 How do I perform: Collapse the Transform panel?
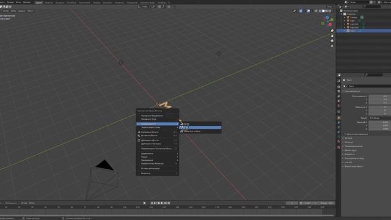[352, 91]
